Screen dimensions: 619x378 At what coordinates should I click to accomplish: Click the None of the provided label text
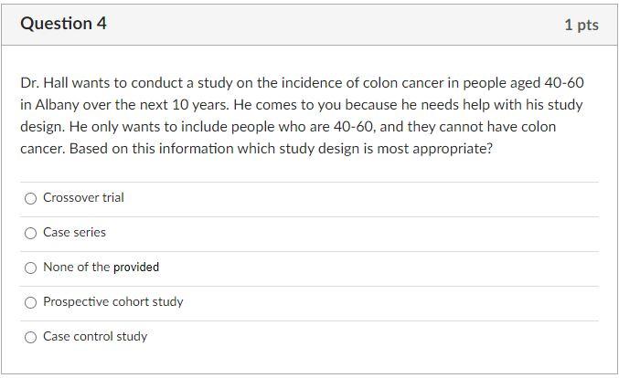click(x=101, y=267)
